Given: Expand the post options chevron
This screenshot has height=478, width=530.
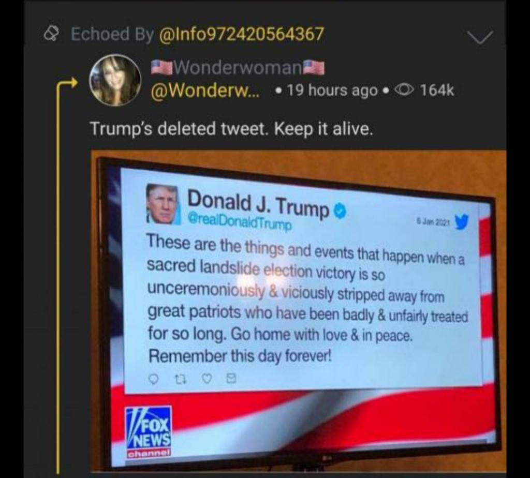Looking at the screenshot, I should click(x=480, y=37).
